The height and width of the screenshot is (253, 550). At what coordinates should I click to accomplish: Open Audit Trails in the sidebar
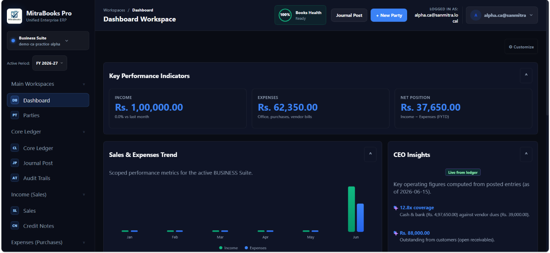click(x=48, y=178)
